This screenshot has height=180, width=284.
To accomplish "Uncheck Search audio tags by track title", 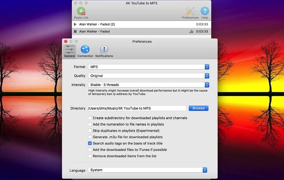I will click(90, 143).
